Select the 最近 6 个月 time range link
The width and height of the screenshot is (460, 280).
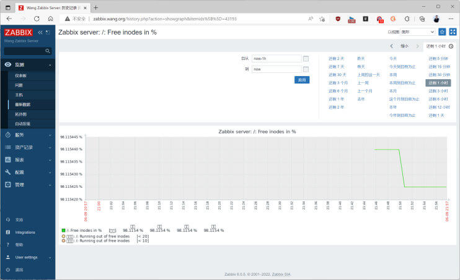click(x=338, y=91)
